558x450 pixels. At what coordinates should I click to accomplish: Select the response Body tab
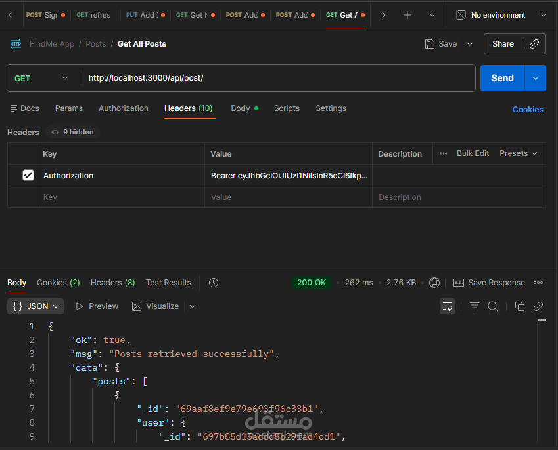(16, 283)
